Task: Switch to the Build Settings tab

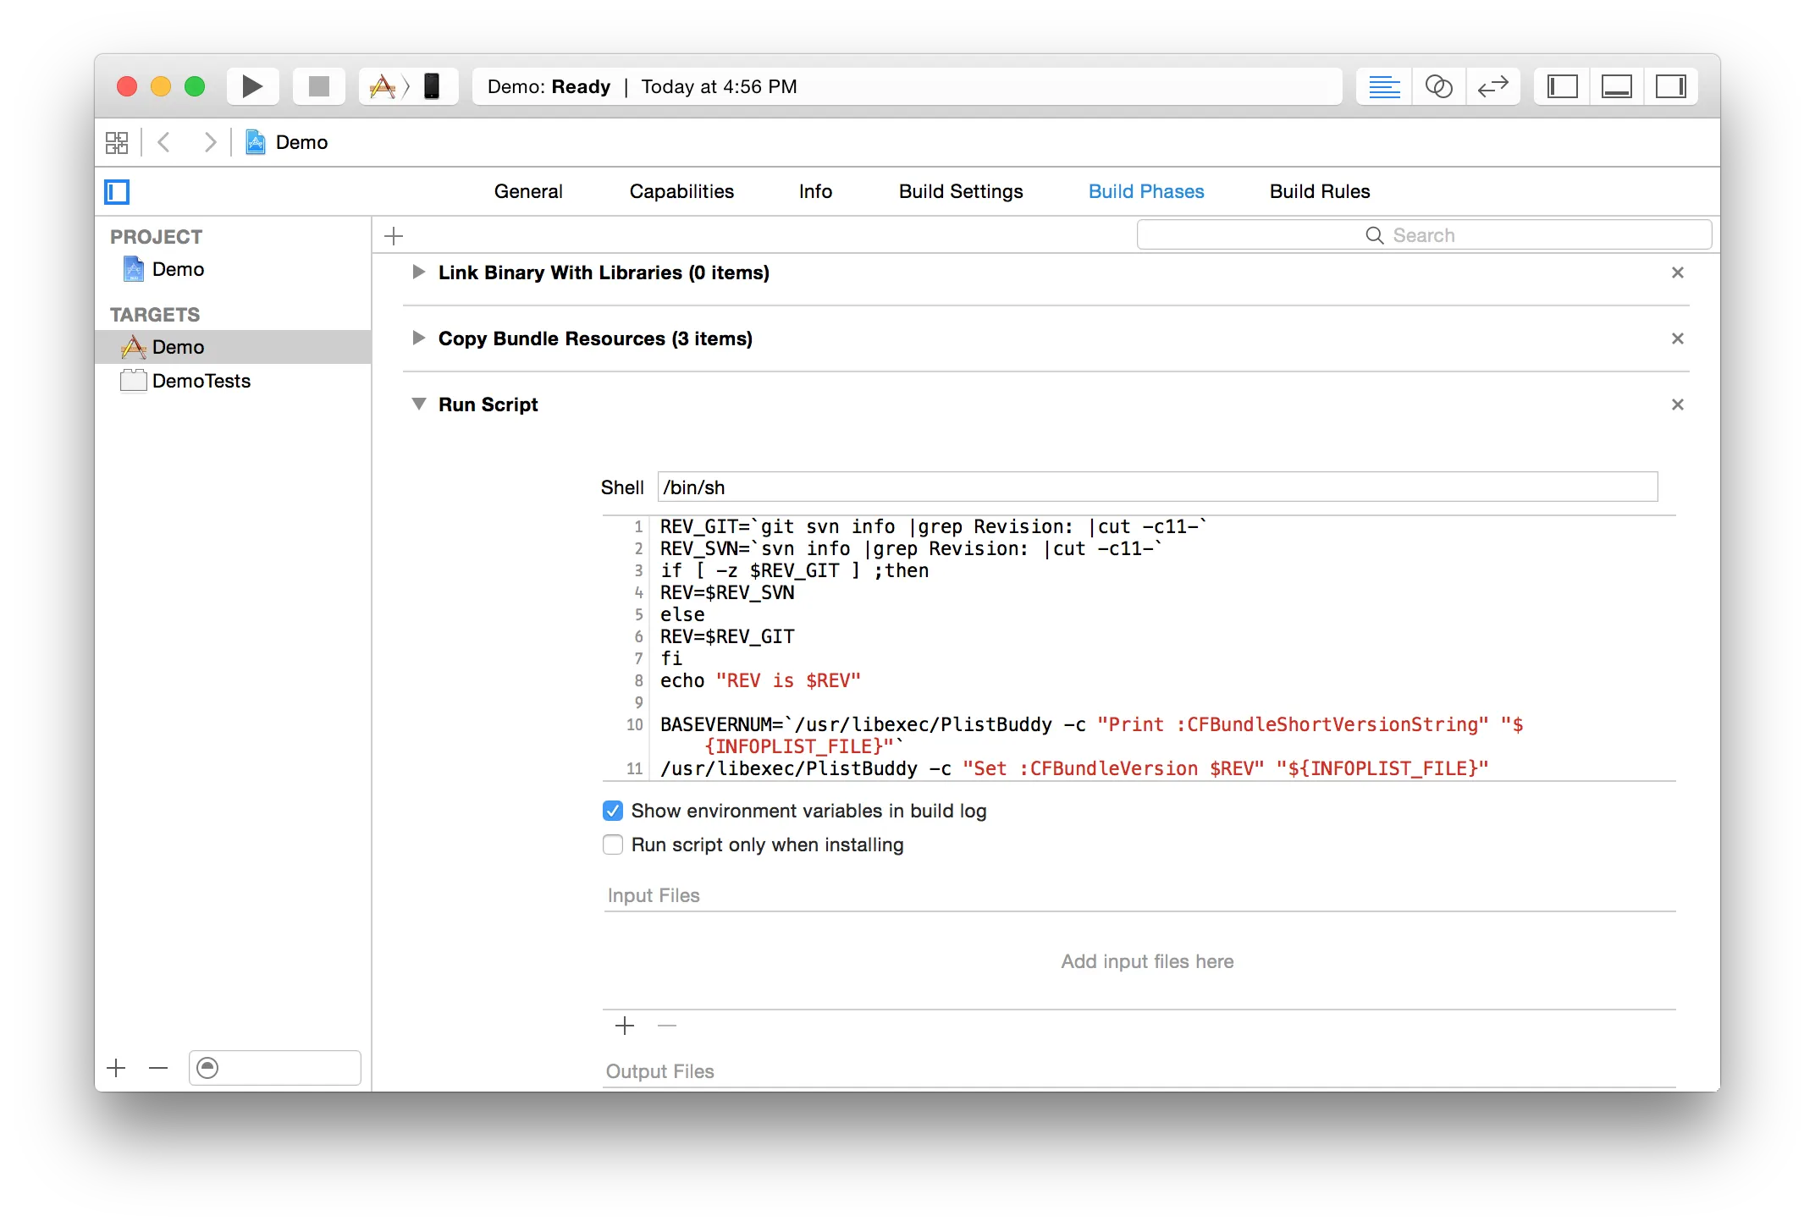Action: pyautogui.click(x=960, y=191)
